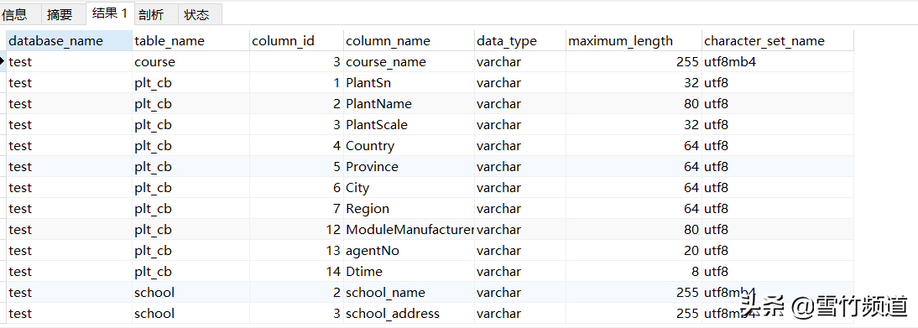Select column_id 7 in Region row

pos(296,209)
